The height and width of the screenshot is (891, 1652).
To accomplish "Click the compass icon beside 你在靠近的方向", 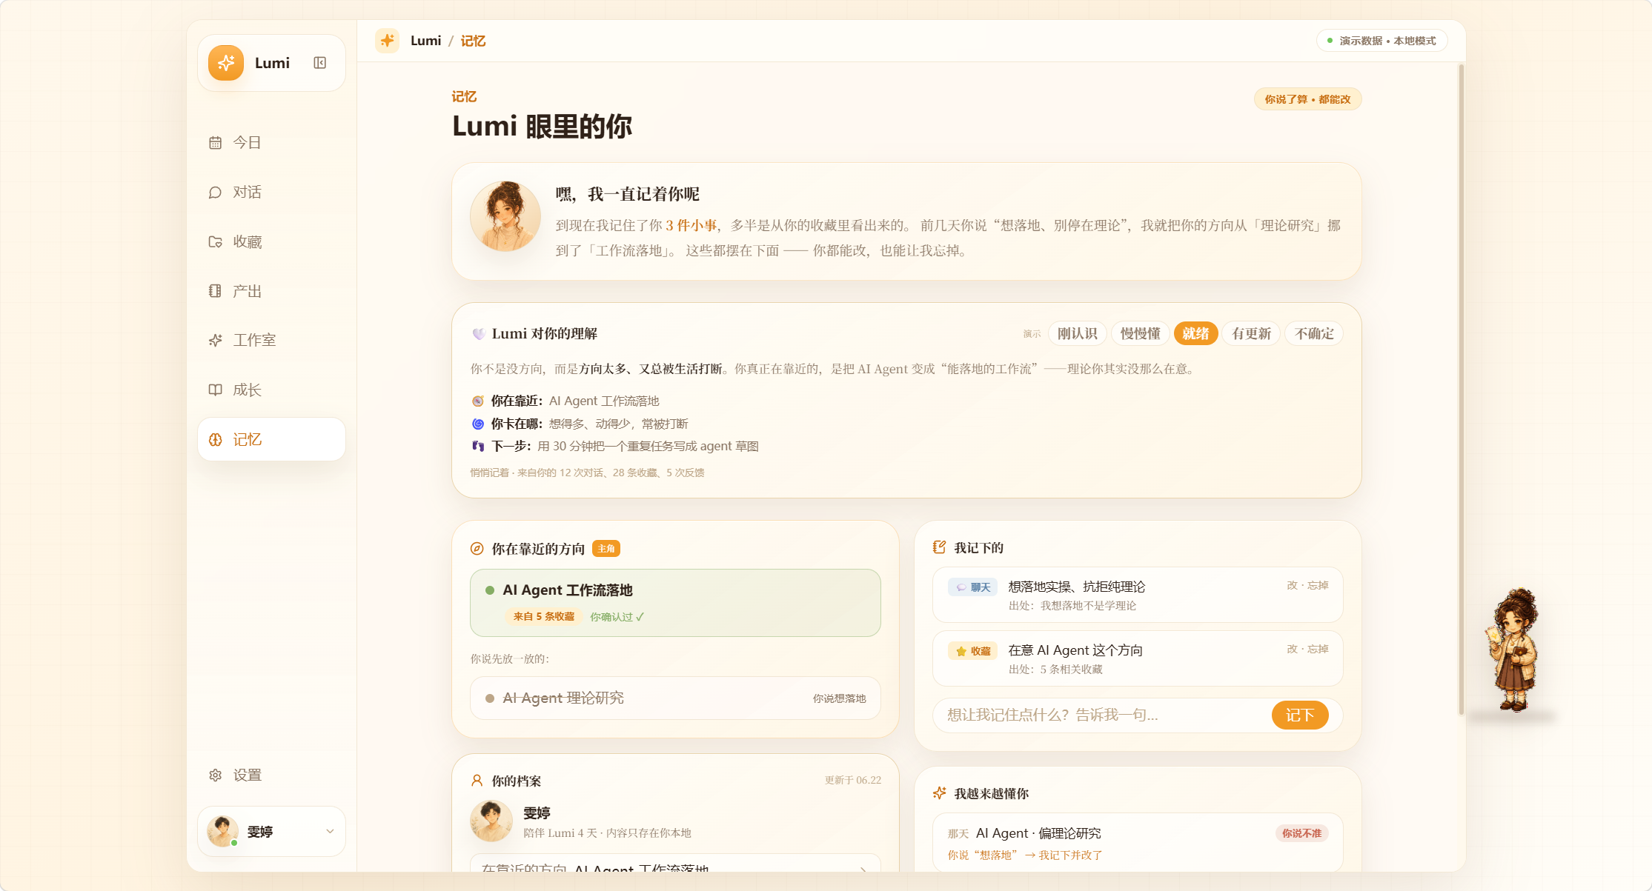I will 477,549.
